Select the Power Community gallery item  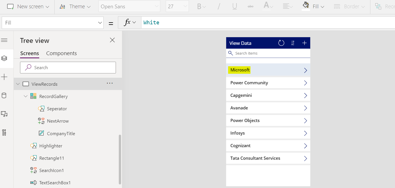click(x=268, y=83)
